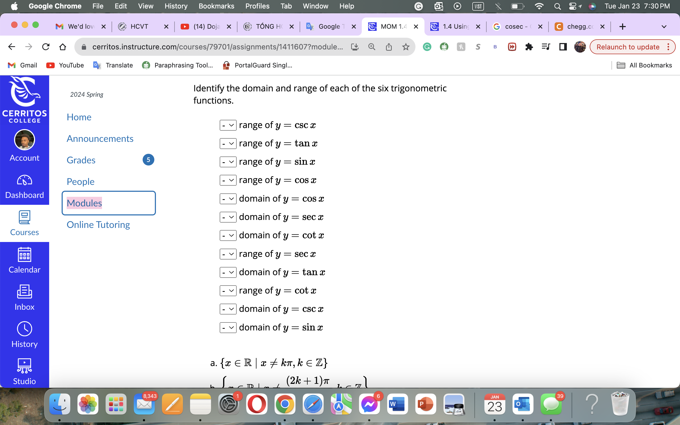Click the Online Tutoring link
The image size is (680, 425).
98,224
